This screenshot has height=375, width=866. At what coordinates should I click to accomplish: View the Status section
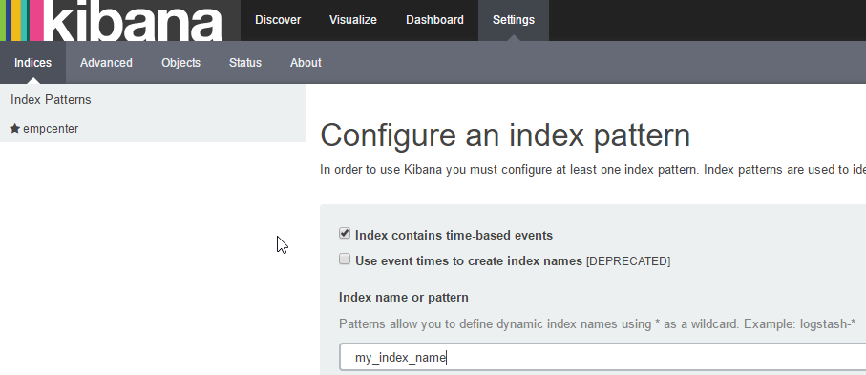coord(245,62)
